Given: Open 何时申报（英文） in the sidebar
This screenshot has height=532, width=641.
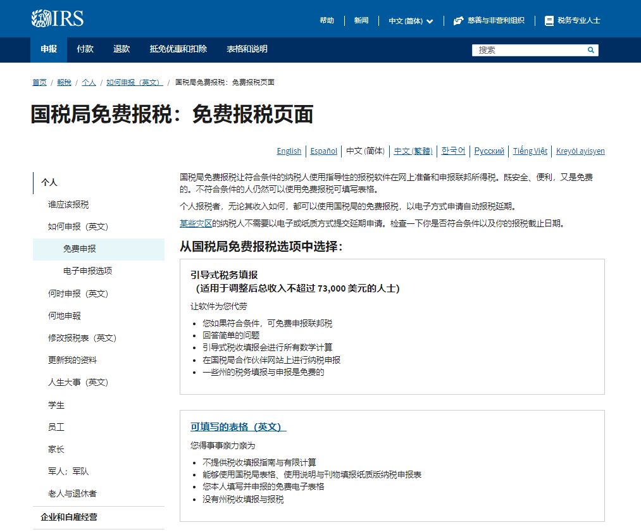Looking at the screenshot, I should [x=78, y=294].
